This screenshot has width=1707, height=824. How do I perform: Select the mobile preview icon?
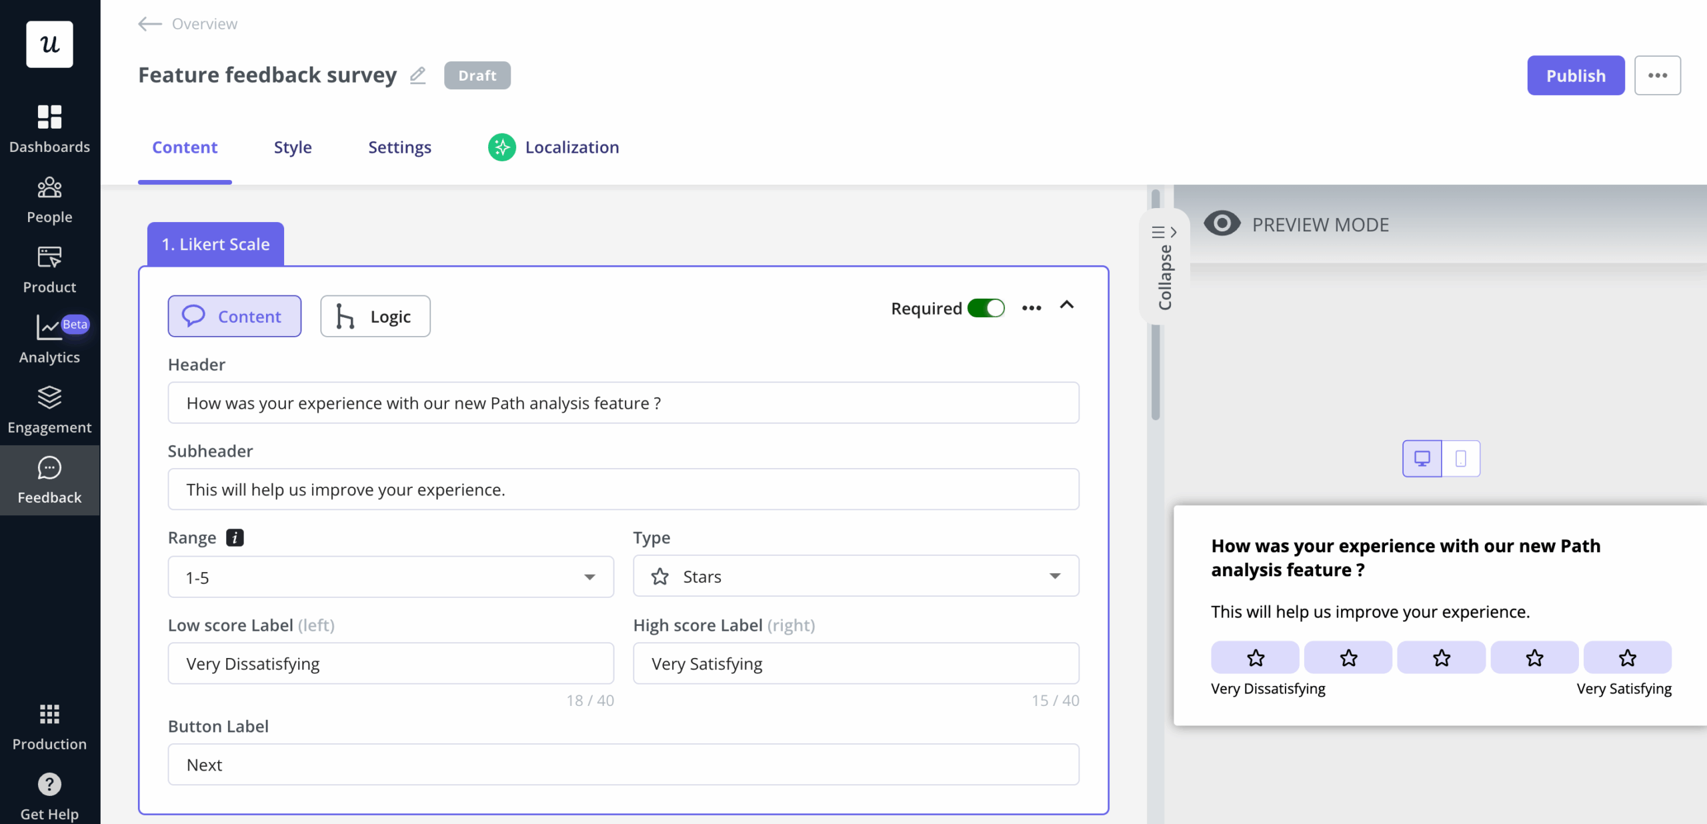(x=1461, y=458)
